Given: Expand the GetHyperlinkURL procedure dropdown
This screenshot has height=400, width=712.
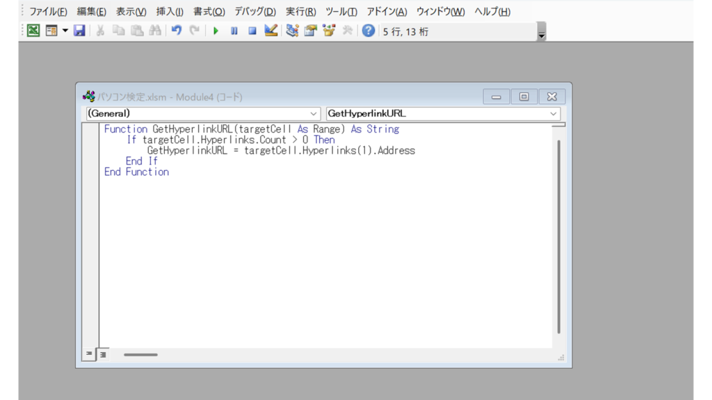Looking at the screenshot, I should (553, 113).
